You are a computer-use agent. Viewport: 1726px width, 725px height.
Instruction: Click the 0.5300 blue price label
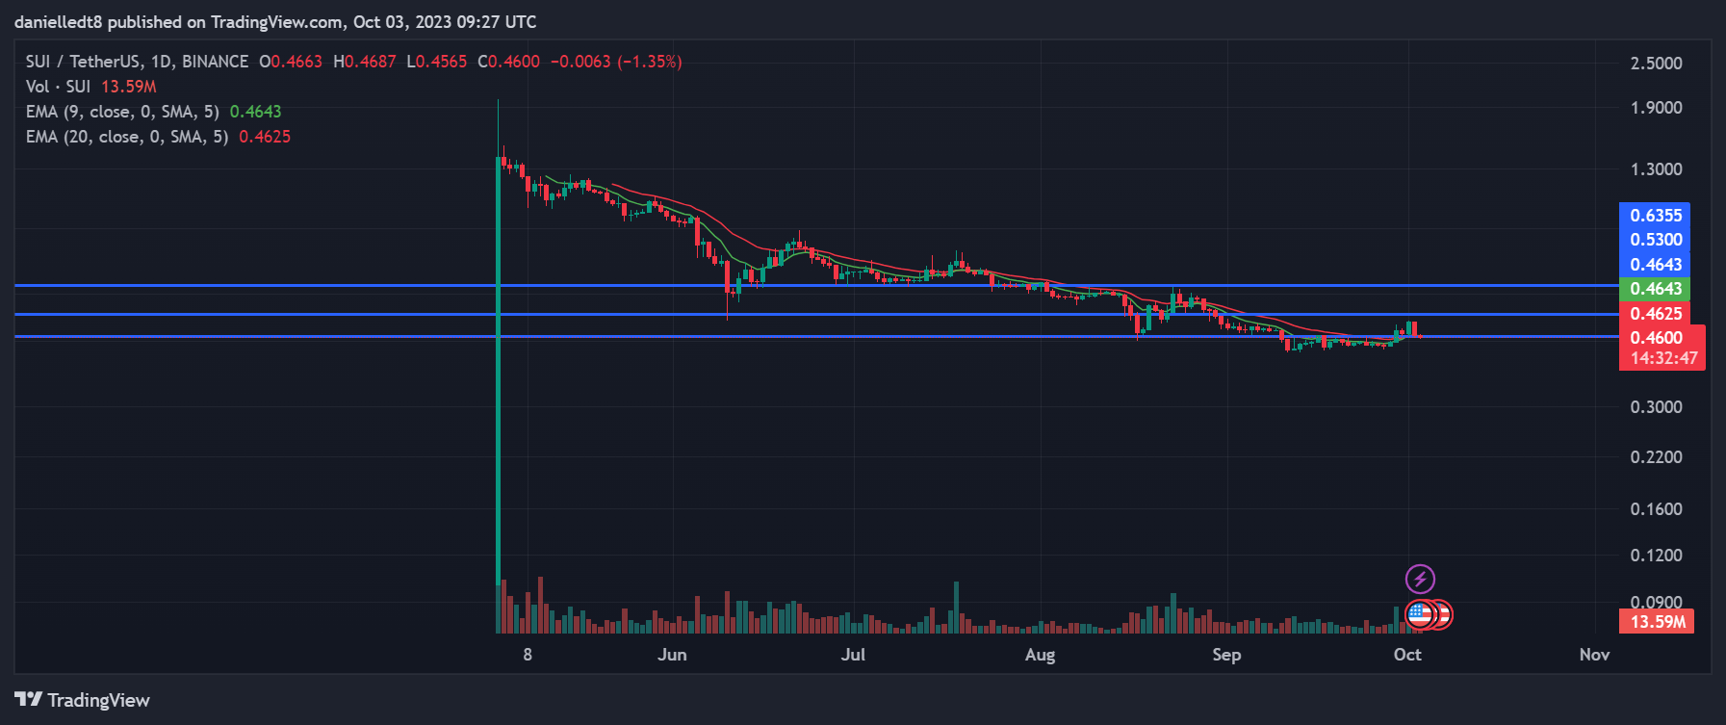[1656, 240]
